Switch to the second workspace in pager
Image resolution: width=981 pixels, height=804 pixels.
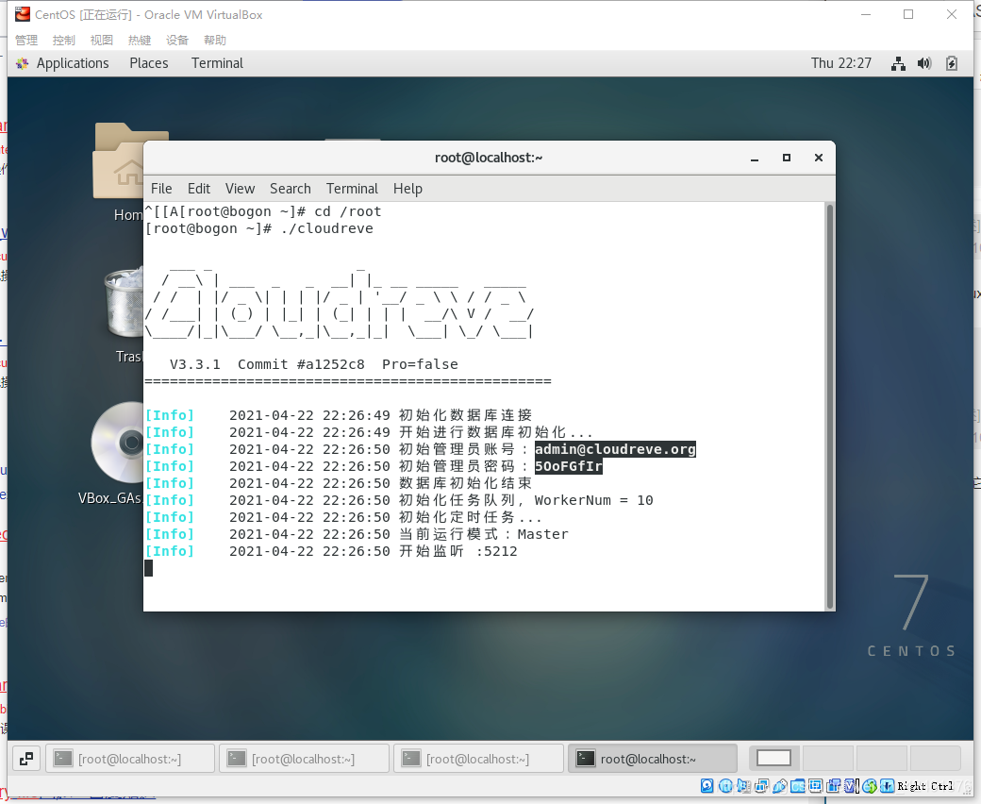[x=828, y=759]
